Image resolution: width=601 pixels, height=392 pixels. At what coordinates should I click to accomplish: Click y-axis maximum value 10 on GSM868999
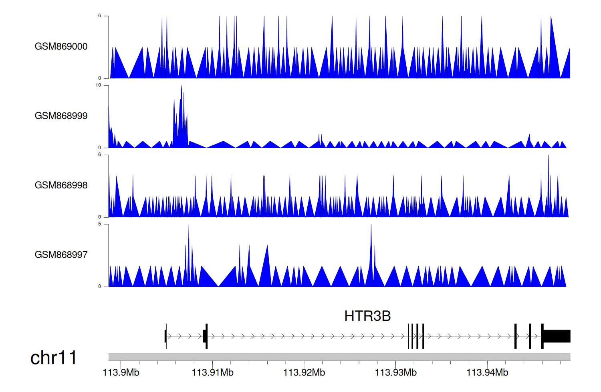(x=98, y=85)
